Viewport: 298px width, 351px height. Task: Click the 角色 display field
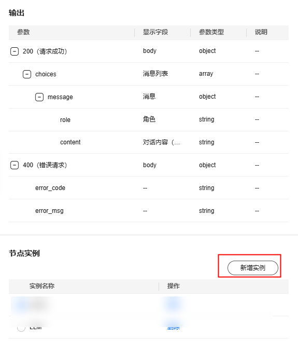[149, 119]
